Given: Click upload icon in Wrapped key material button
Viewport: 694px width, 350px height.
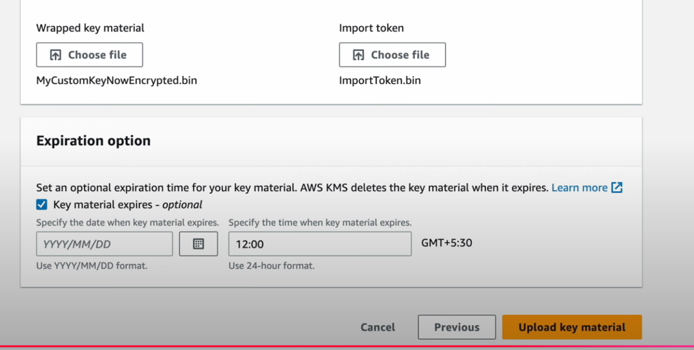Looking at the screenshot, I should tap(55, 55).
